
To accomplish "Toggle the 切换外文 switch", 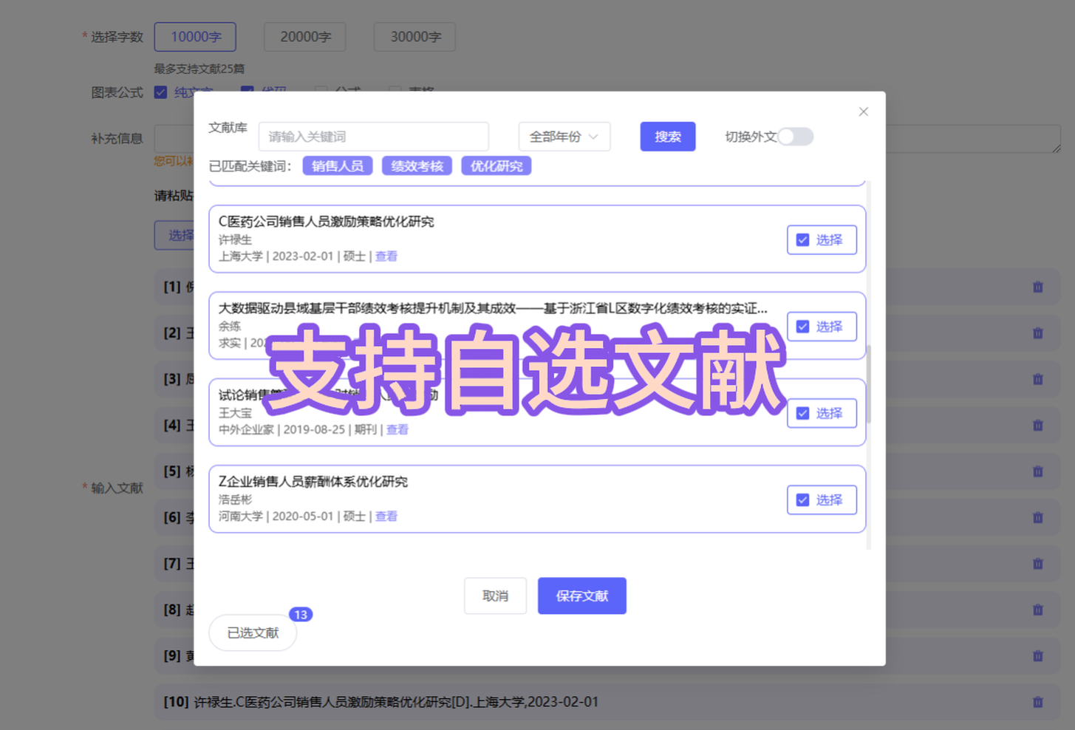I will (x=795, y=137).
